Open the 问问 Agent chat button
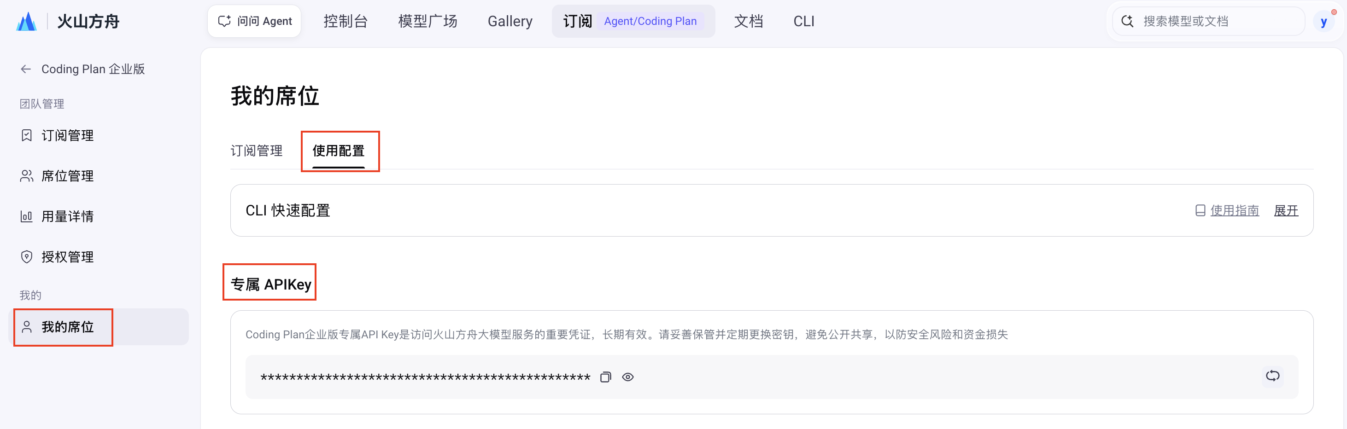Viewport: 1347px width, 429px height. pyautogui.click(x=254, y=22)
